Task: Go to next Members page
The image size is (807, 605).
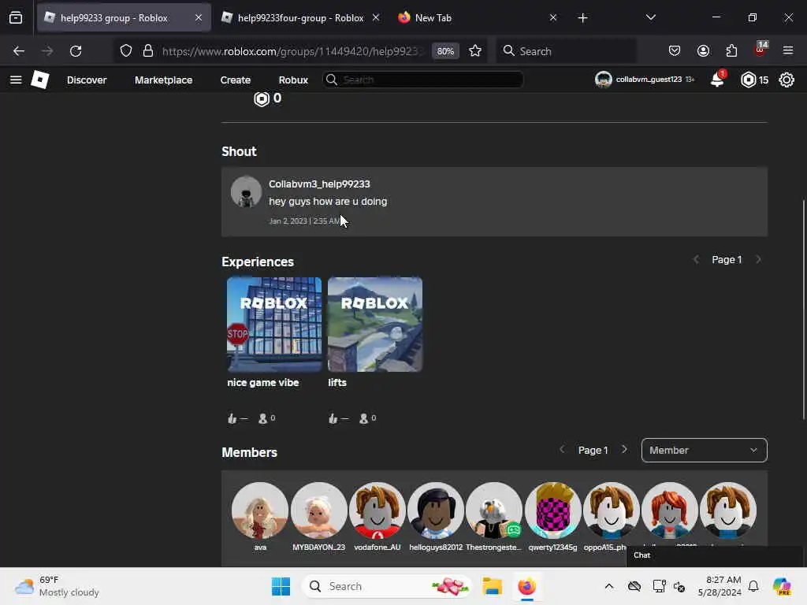Action: click(624, 450)
